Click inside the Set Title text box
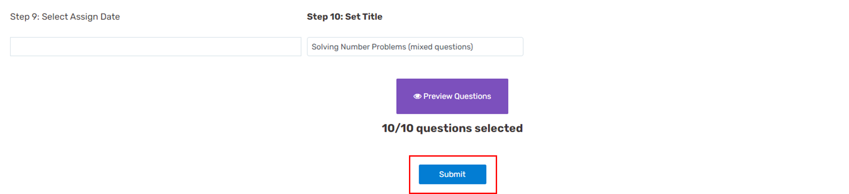Viewport: 849px width, 194px height. 415,46
